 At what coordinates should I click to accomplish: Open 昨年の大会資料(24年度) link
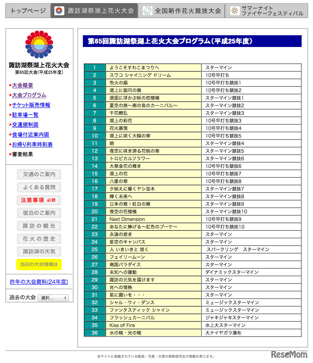[39, 282]
